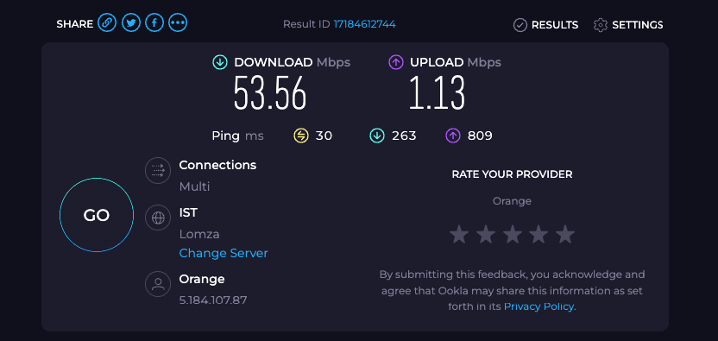Open the Privacy Policy link
Image resolution: width=718 pixels, height=341 pixels.
click(538, 306)
